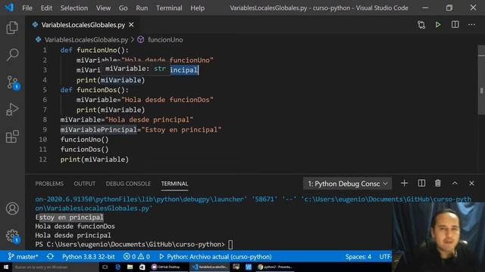Click the Open Changes compare icon
This screenshot has height=272, width=485.
point(421,25)
